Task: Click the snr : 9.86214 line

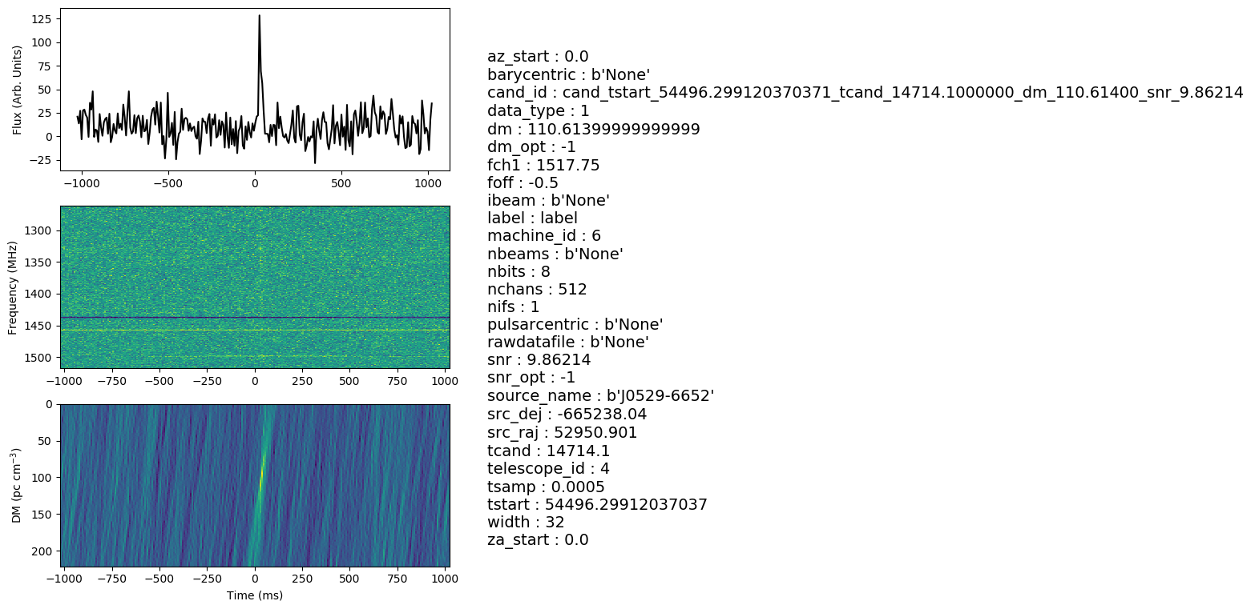Action: [x=539, y=360]
